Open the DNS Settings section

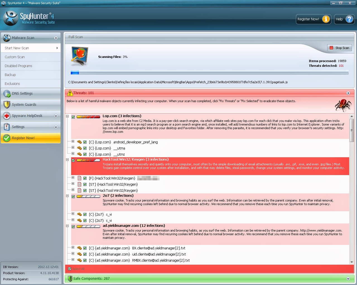31,93
